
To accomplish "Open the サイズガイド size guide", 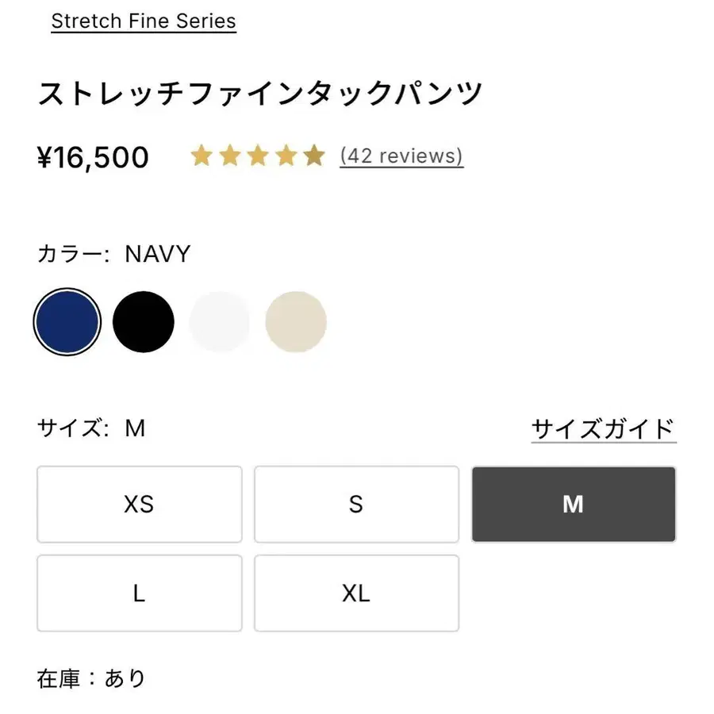I will (603, 428).
